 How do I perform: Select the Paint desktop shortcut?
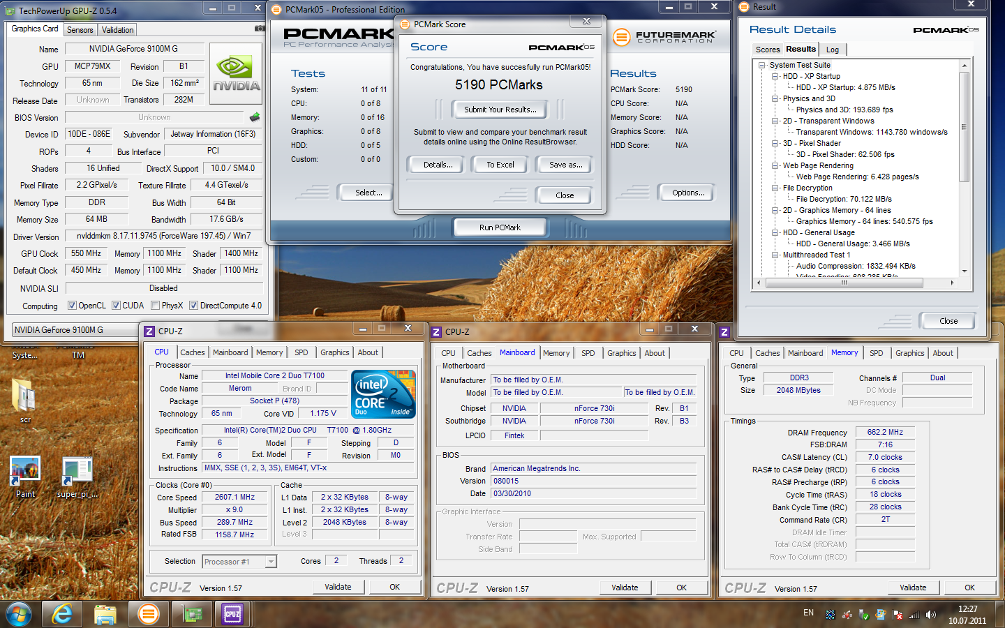pyautogui.click(x=25, y=477)
